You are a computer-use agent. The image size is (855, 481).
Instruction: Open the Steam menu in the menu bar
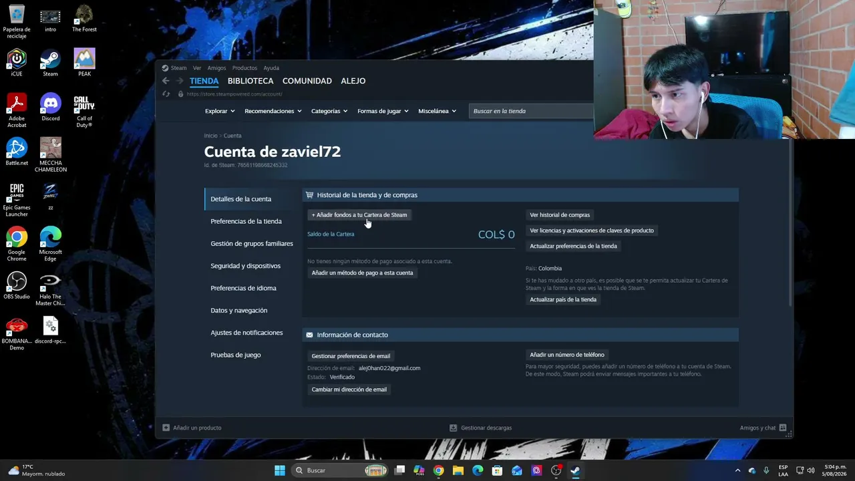pyautogui.click(x=178, y=67)
